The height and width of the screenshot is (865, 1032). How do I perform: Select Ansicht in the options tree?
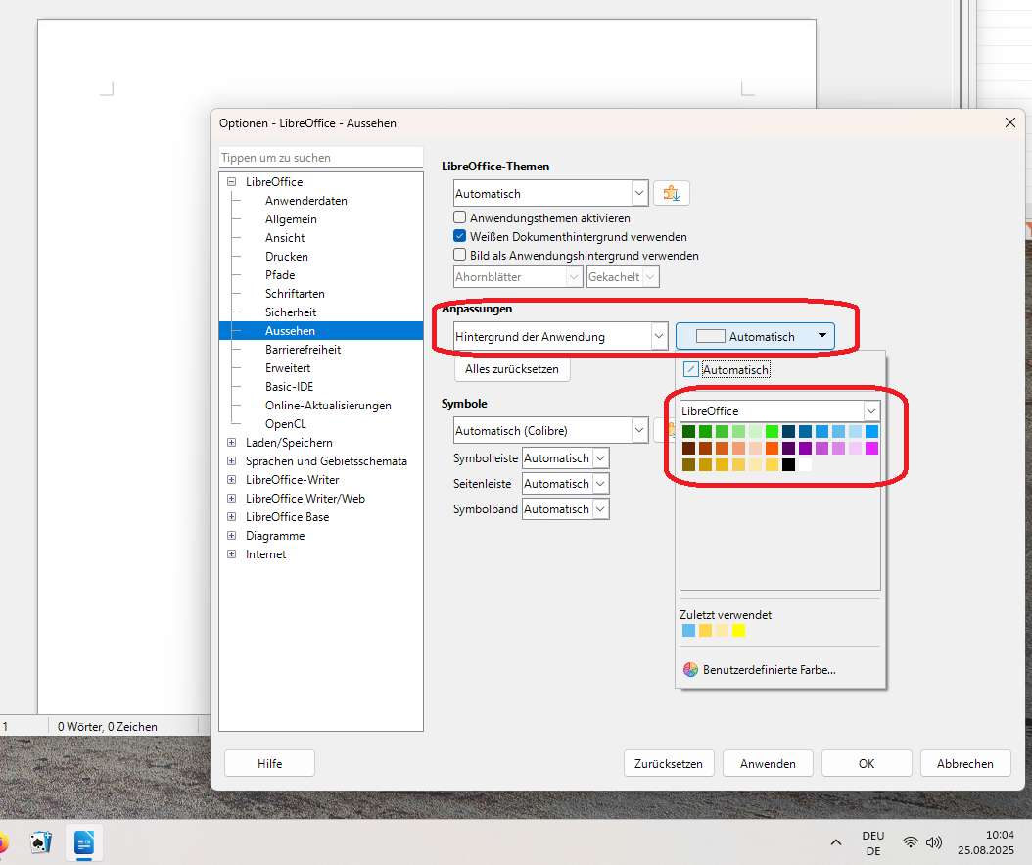click(285, 238)
